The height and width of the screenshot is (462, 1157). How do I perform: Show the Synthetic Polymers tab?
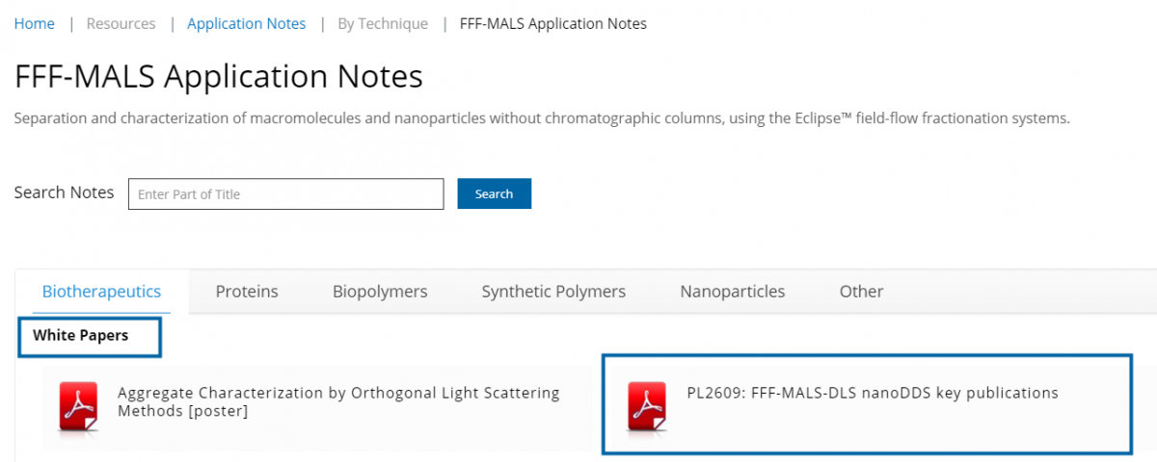(553, 291)
